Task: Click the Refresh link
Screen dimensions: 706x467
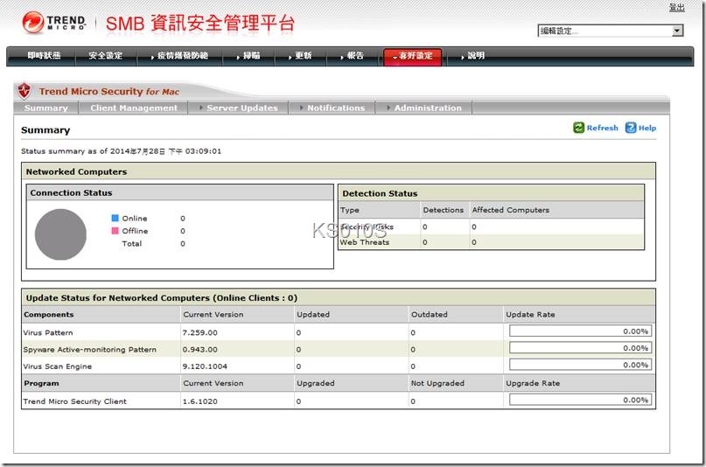Action: click(602, 128)
